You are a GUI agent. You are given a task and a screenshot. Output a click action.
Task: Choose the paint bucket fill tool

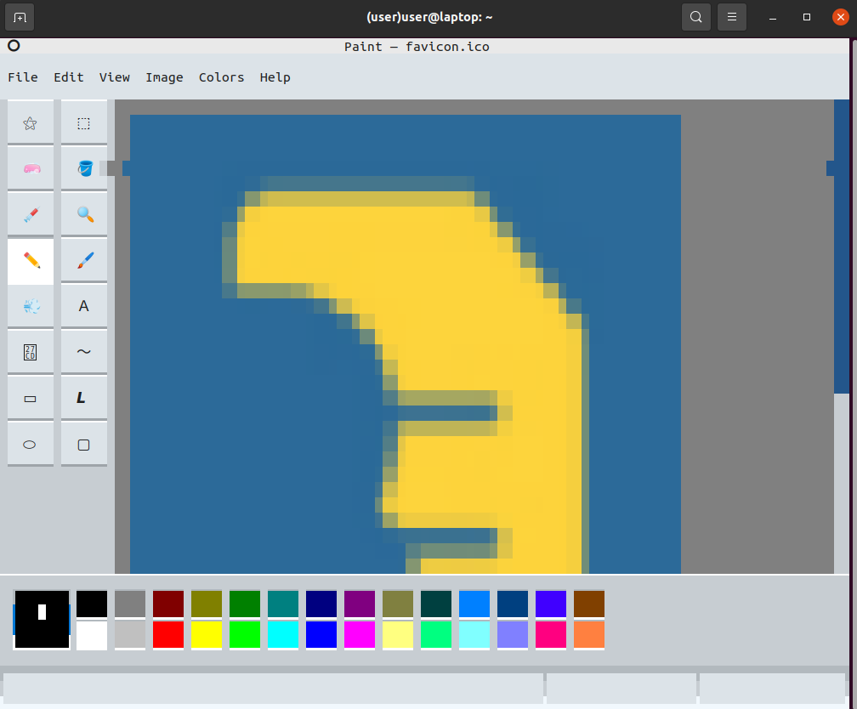pyautogui.click(x=83, y=168)
